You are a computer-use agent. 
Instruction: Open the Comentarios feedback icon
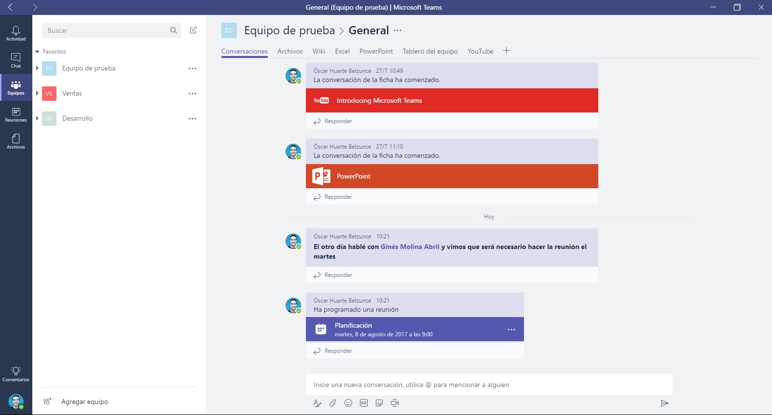[16, 374]
